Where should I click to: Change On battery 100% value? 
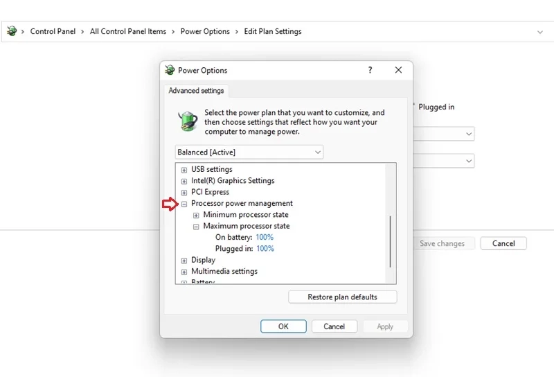265,238
